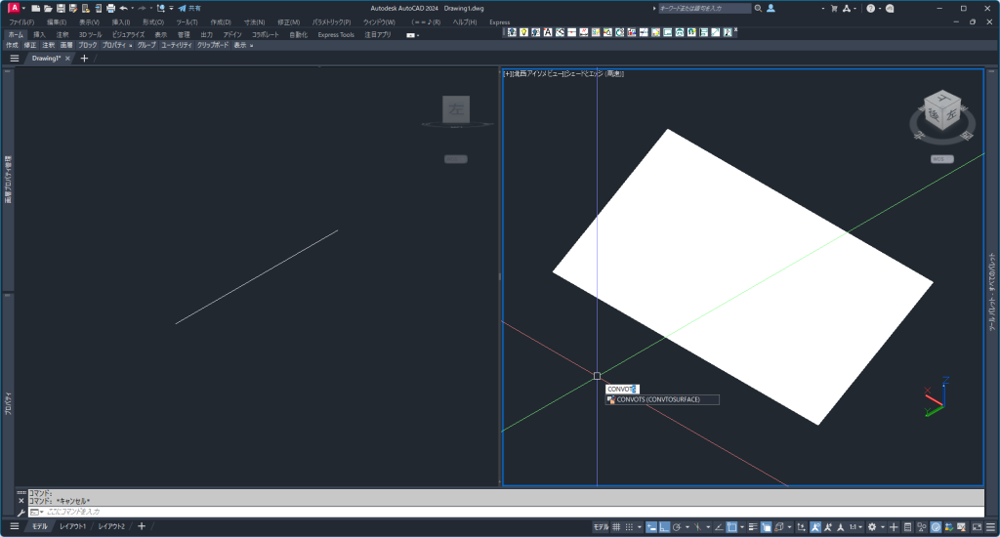Select the CONVTOS (CONVTOSURFACE) suggestion
1000x537 pixels.
tap(662, 399)
